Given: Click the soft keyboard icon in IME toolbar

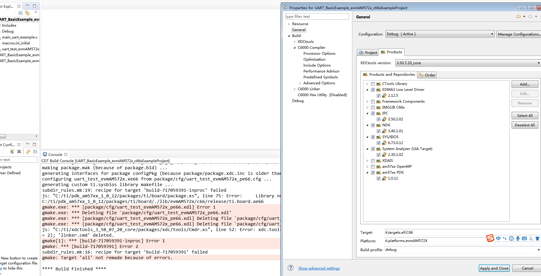Looking at the screenshot, I should point(524,238).
